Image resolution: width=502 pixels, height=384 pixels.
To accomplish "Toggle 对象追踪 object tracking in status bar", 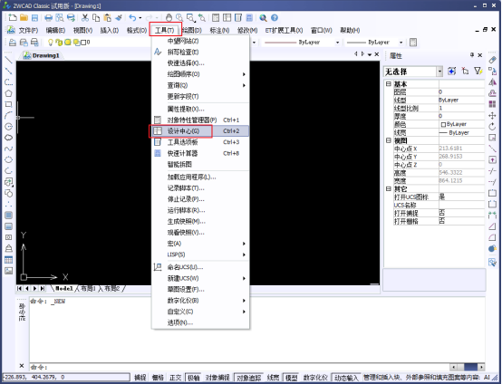I will (248, 378).
